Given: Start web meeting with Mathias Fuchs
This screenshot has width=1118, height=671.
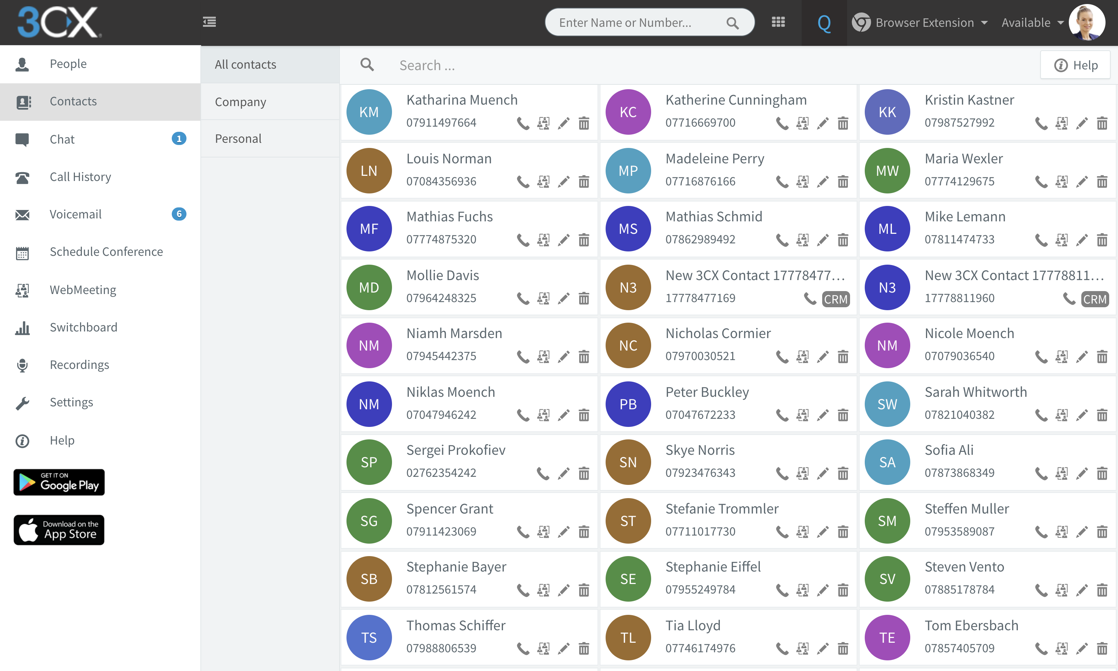Looking at the screenshot, I should tap(543, 240).
